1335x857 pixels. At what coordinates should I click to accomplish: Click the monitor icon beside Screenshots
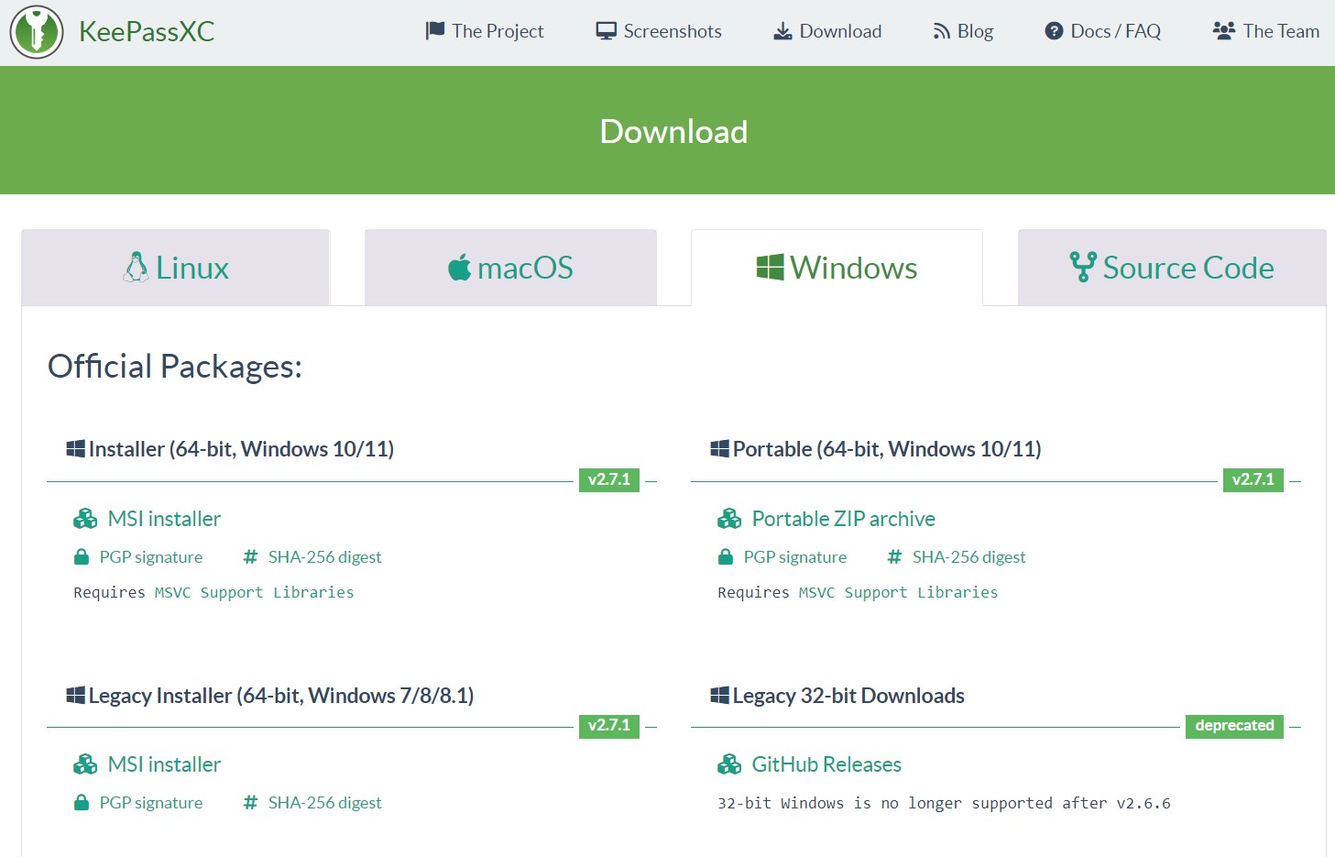click(605, 29)
